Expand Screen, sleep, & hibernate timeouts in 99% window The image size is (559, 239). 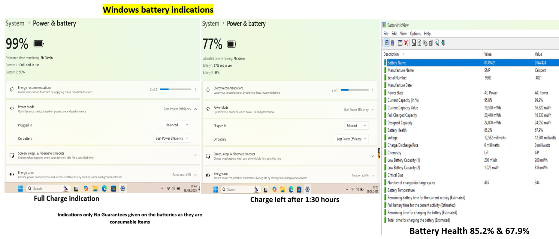[195, 155]
